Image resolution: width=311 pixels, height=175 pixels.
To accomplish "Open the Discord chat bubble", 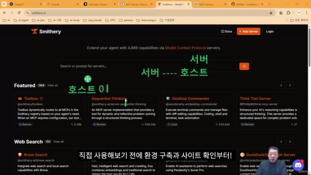I will (298, 165).
